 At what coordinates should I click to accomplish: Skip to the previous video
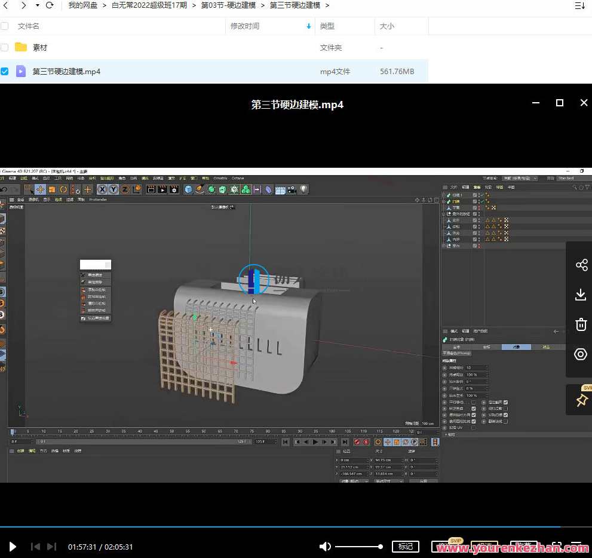[35, 547]
